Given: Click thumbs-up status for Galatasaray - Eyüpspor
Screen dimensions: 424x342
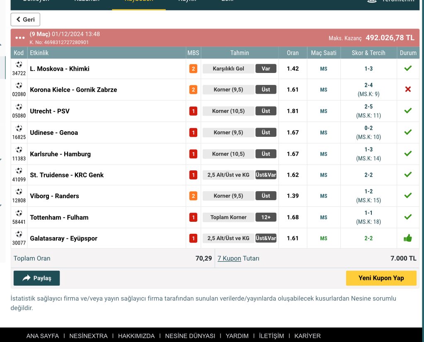Looking at the screenshot, I should click(x=408, y=238).
